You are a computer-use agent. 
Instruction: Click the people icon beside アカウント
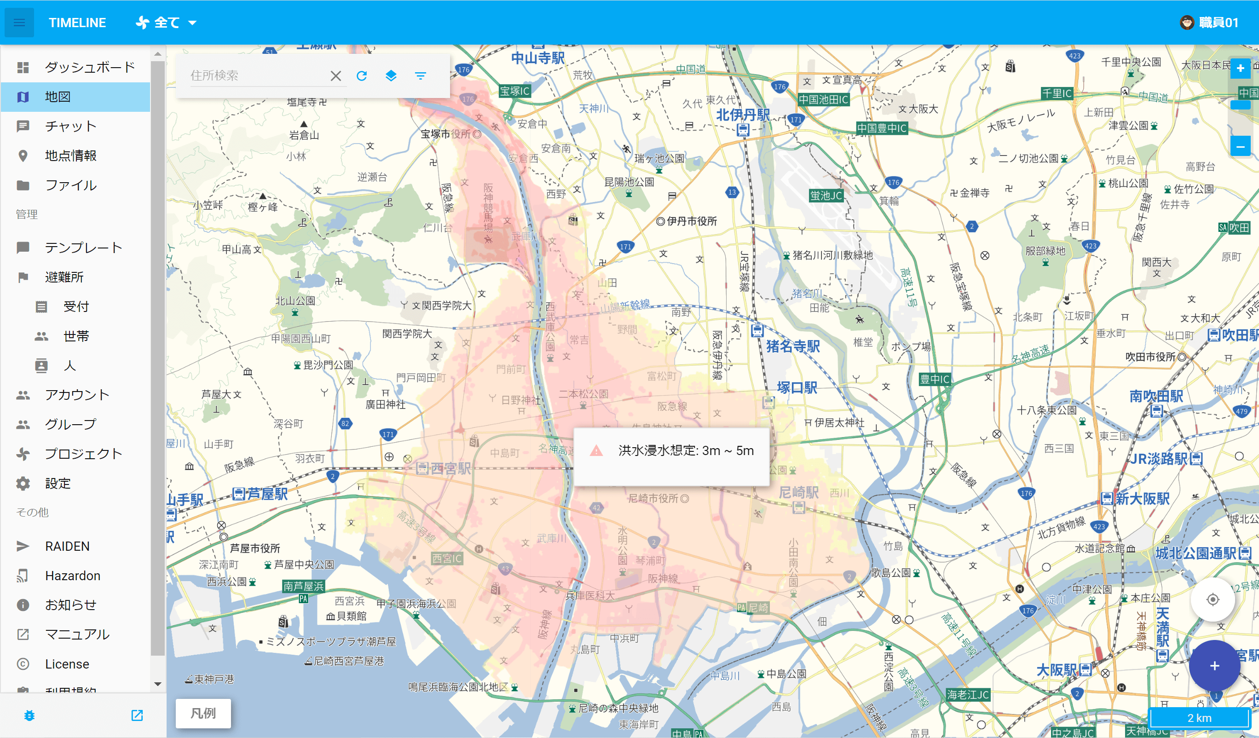[23, 395]
